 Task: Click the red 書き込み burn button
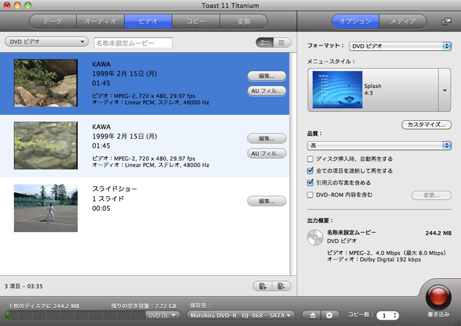(438, 297)
